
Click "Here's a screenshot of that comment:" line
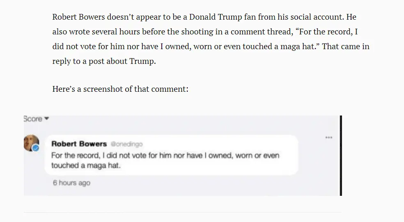[x=120, y=88]
